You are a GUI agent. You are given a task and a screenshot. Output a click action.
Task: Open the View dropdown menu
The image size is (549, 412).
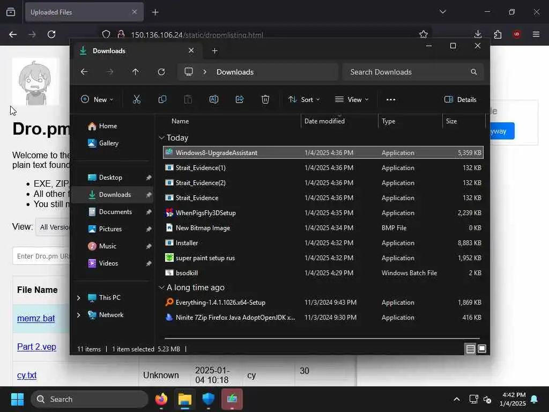click(x=352, y=99)
